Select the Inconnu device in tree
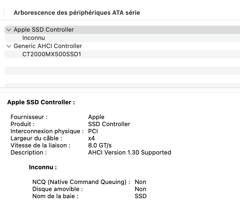This screenshot has height=208, width=240. pos(34,38)
